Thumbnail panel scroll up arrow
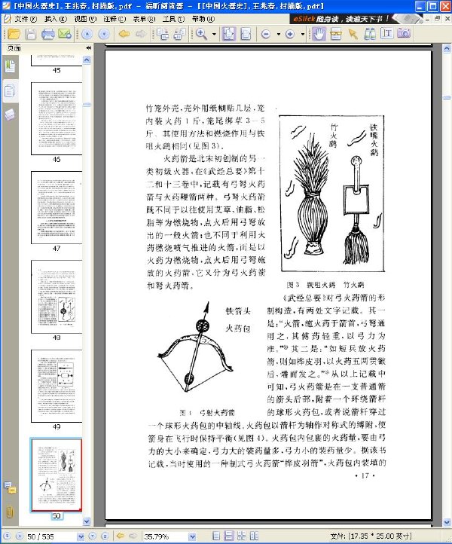 pos(87,60)
